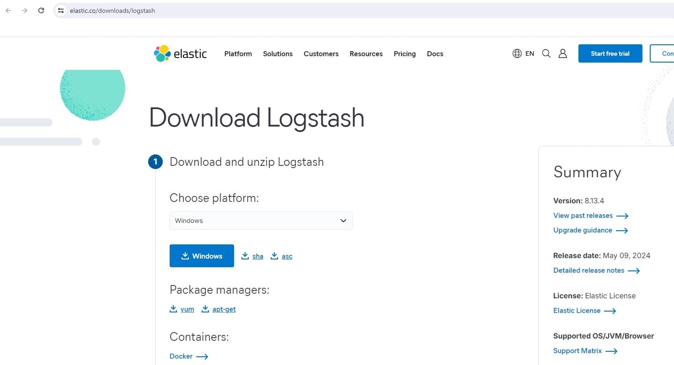
Task: Click the arrow beside Support Matrix
Action: pos(611,351)
